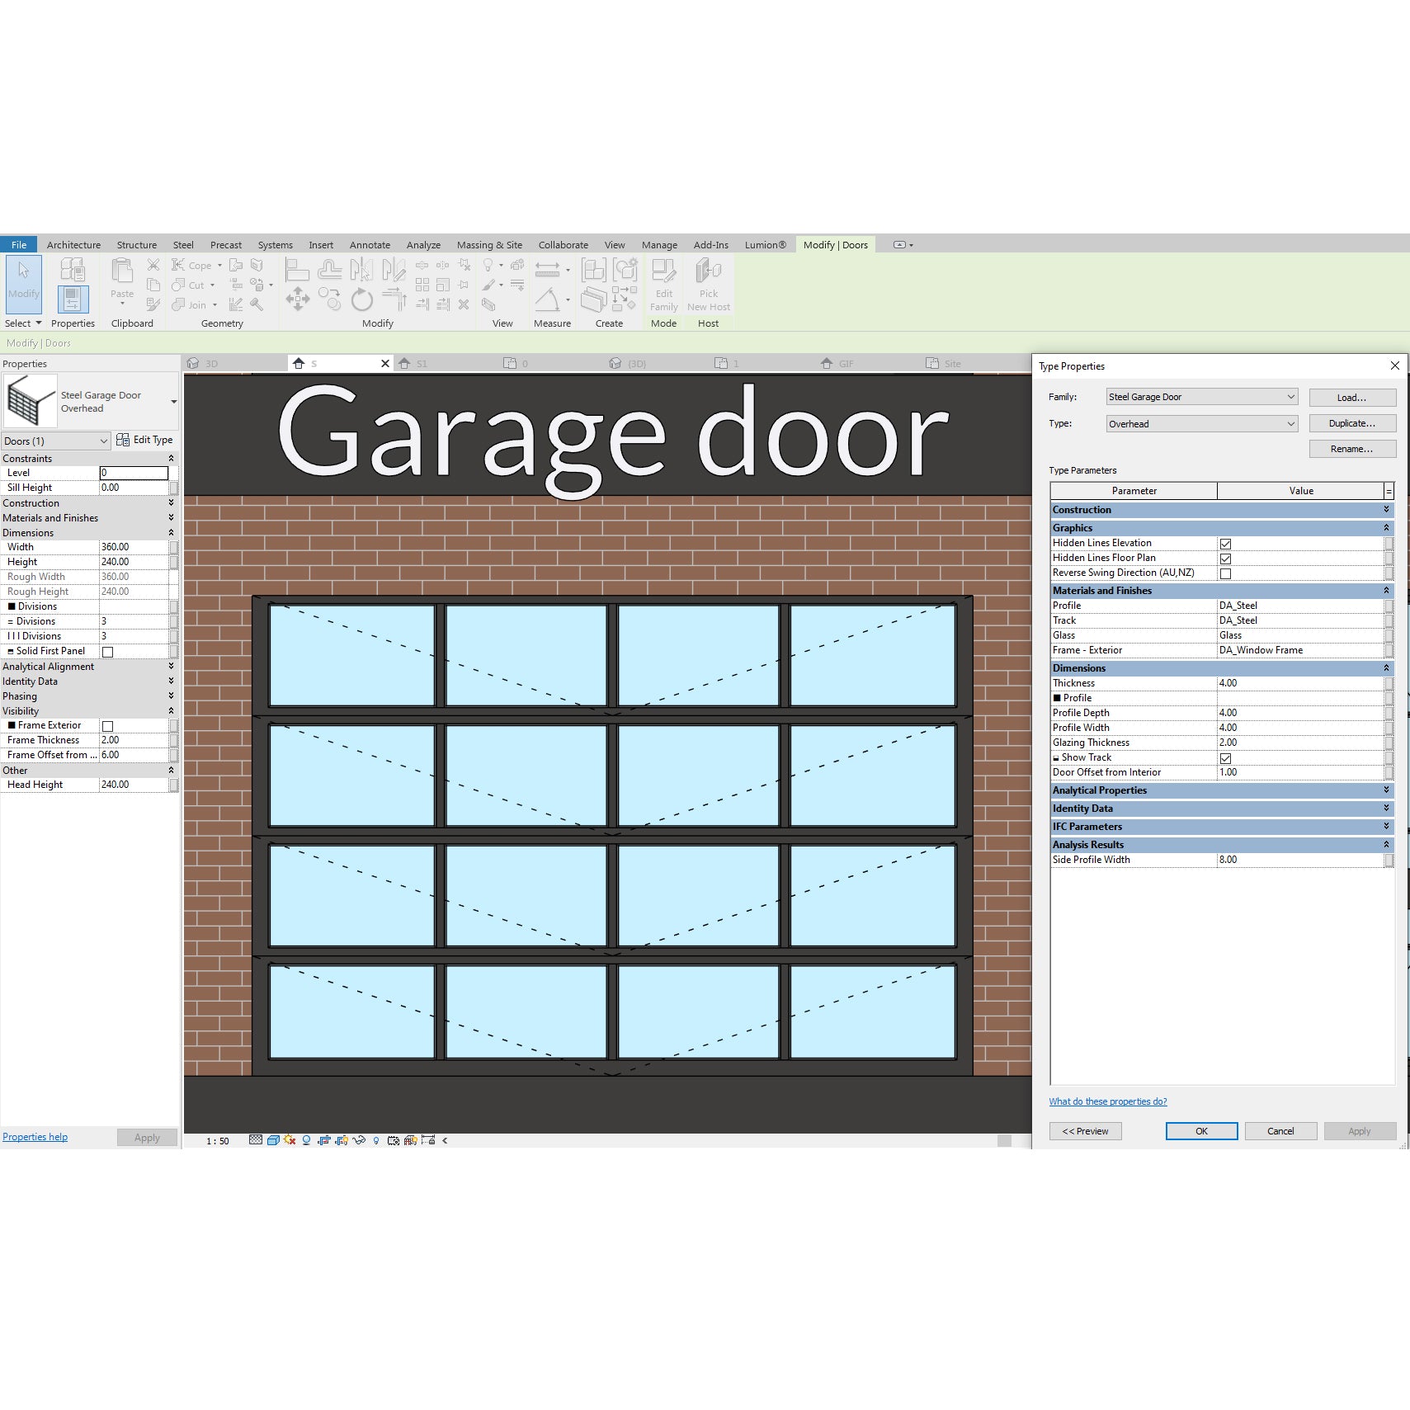Enable Reverse Swing Direction (AU,NZ)

click(x=1226, y=573)
